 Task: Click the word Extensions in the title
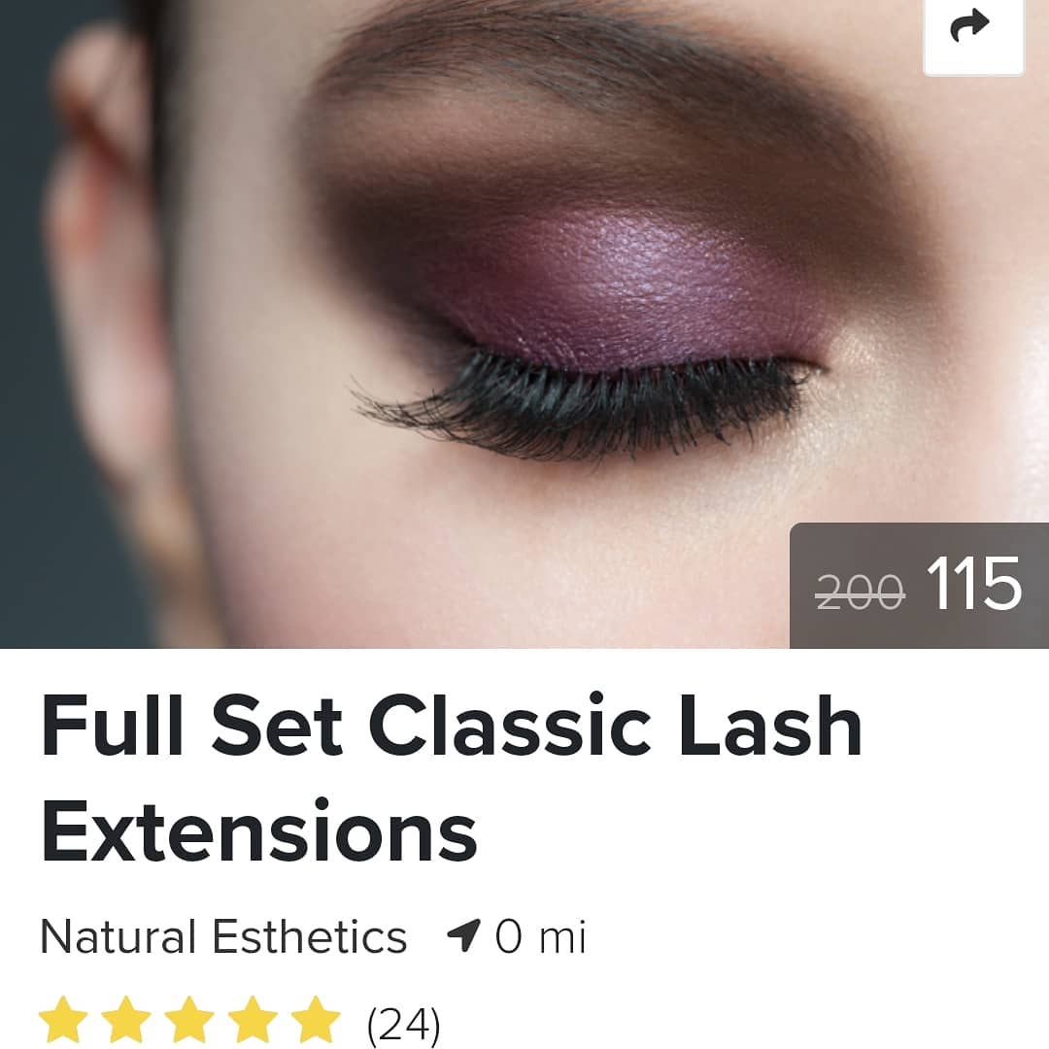pos(259,831)
